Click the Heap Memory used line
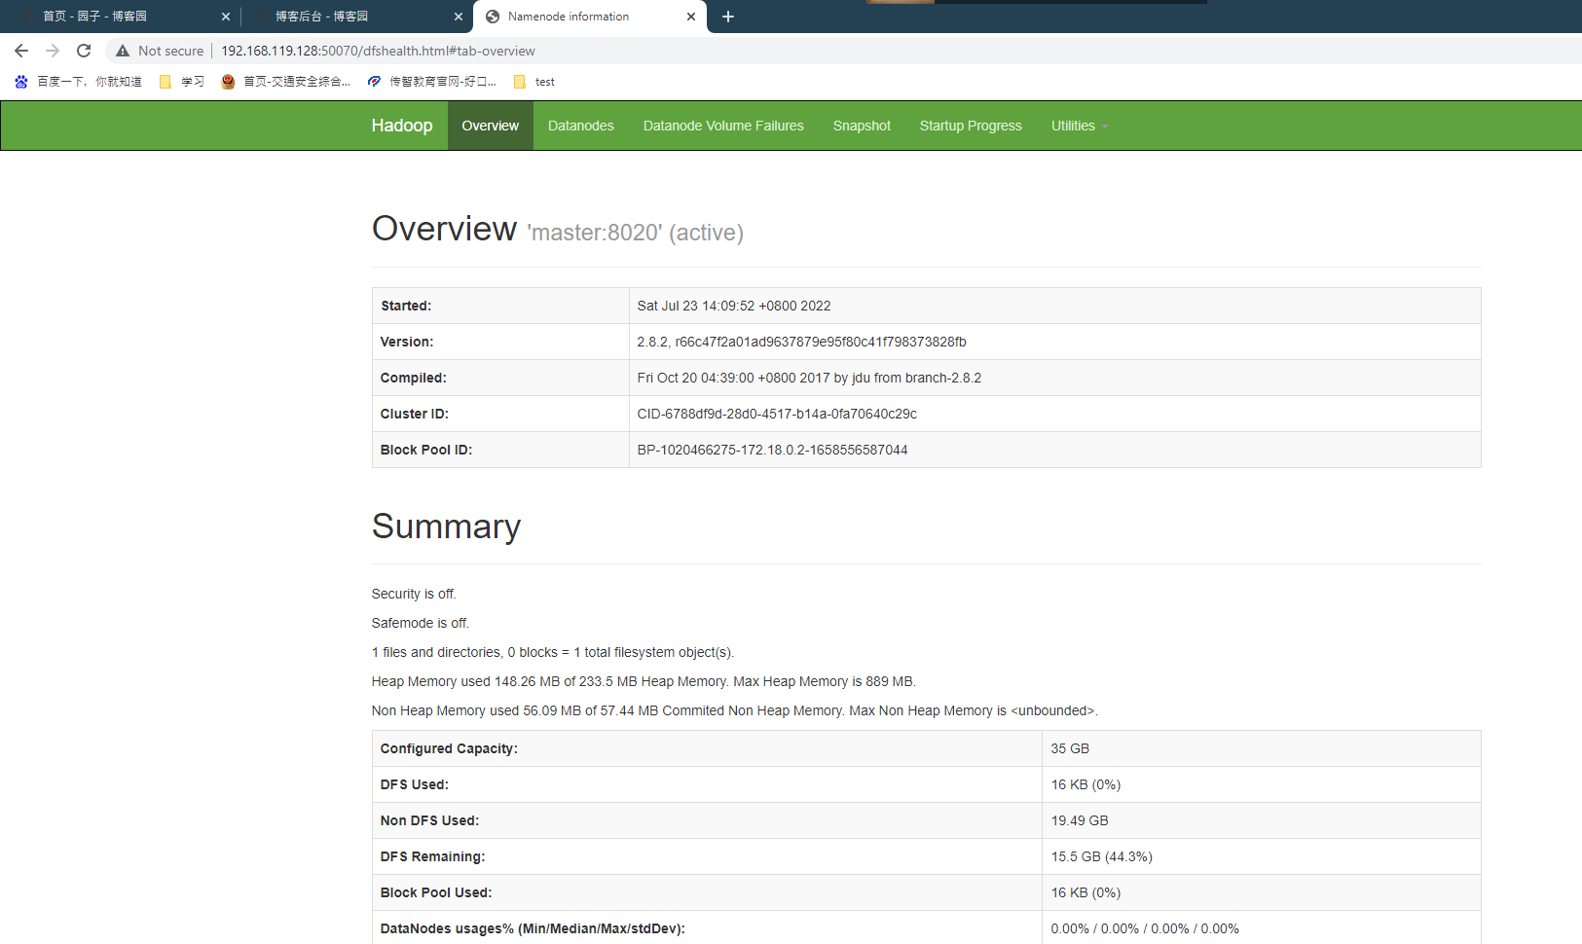Image resolution: width=1582 pixels, height=944 pixels. click(644, 681)
